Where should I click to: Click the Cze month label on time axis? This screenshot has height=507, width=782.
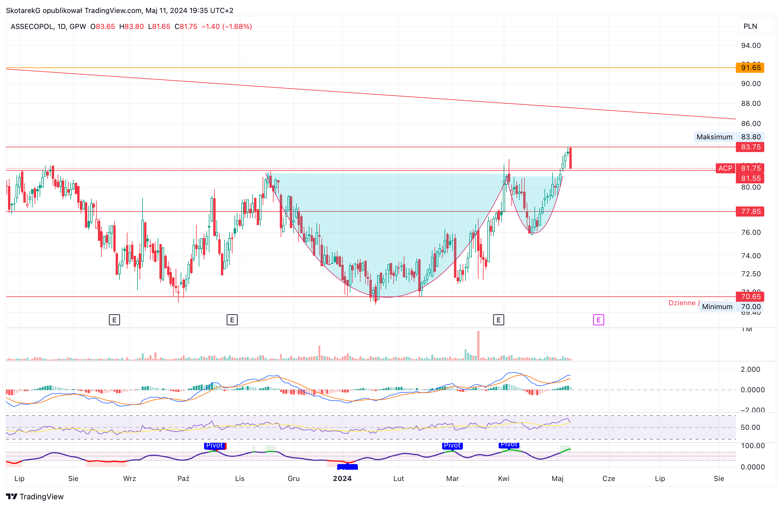[608, 478]
